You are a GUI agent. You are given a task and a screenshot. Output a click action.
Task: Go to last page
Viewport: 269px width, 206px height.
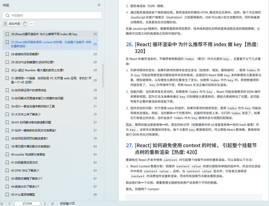click(52, 204)
